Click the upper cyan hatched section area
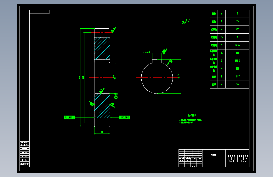 pyautogui.click(x=102, y=48)
